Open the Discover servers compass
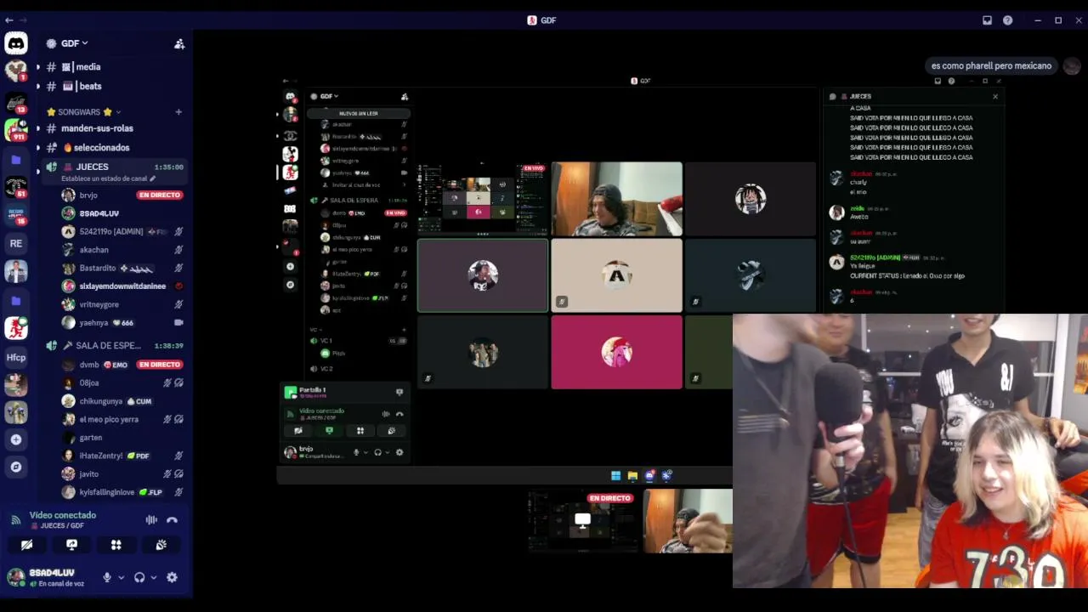The image size is (1088, 612). [x=16, y=467]
